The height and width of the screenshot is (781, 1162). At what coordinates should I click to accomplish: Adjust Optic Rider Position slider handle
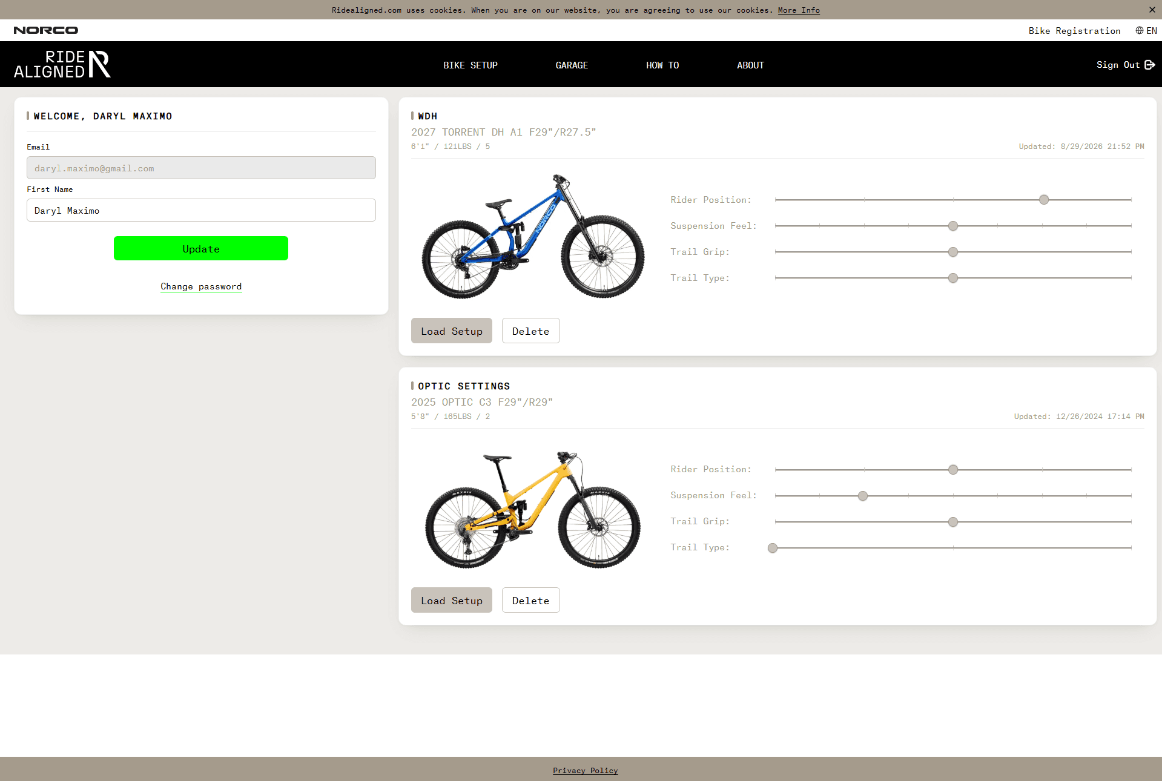[953, 470]
